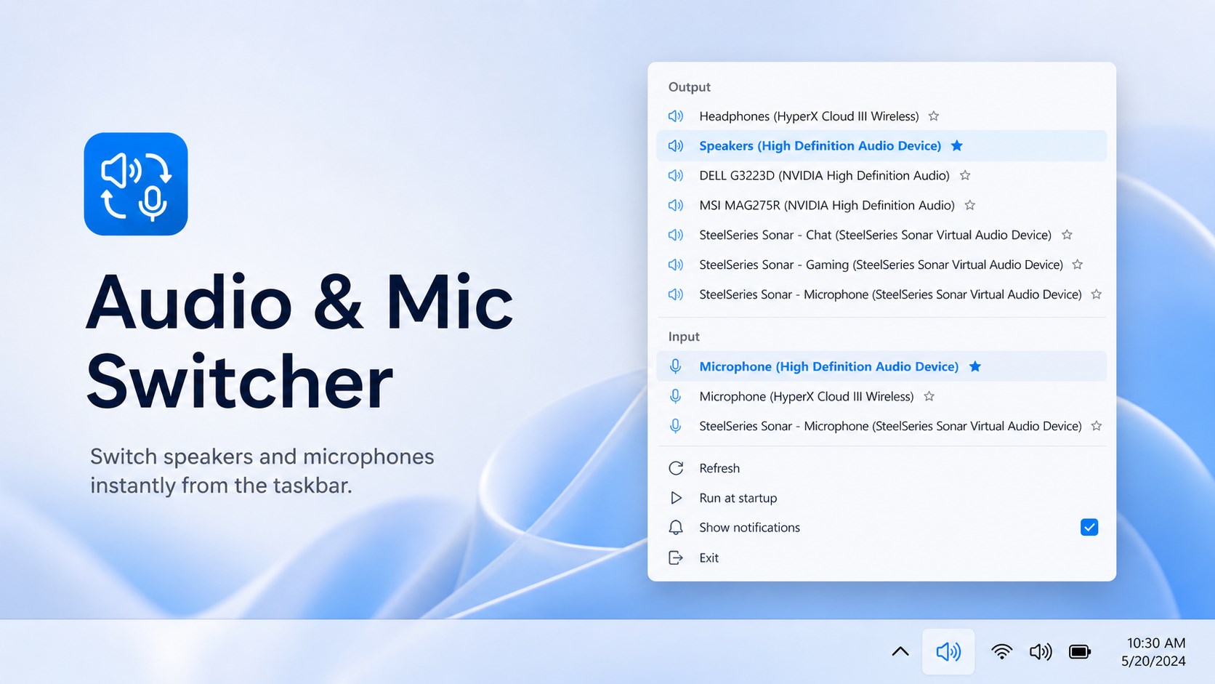This screenshot has height=684, width=1215.
Task: Click the blue speaker tray icon in taskbar
Action: click(948, 651)
